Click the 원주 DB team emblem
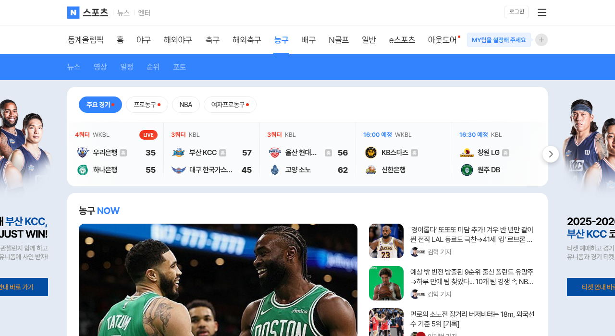 (466, 169)
